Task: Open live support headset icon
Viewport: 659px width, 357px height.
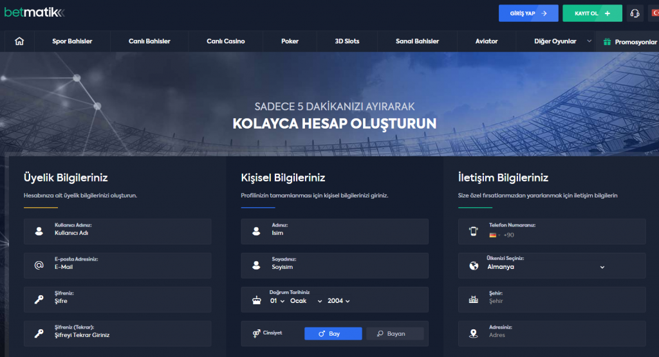Action: click(x=635, y=14)
